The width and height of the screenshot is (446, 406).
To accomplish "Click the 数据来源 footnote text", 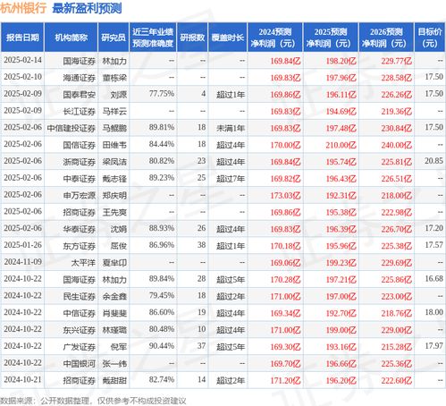I will coord(93,401).
